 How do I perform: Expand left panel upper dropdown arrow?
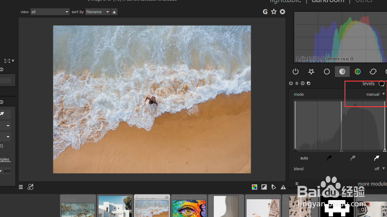tap(8, 126)
